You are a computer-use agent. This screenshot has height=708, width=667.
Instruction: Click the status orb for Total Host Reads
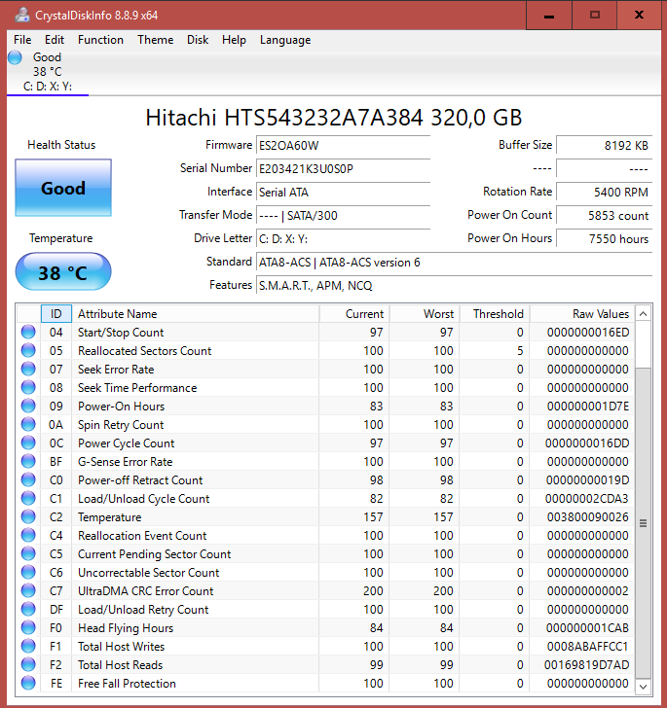point(28,664)
